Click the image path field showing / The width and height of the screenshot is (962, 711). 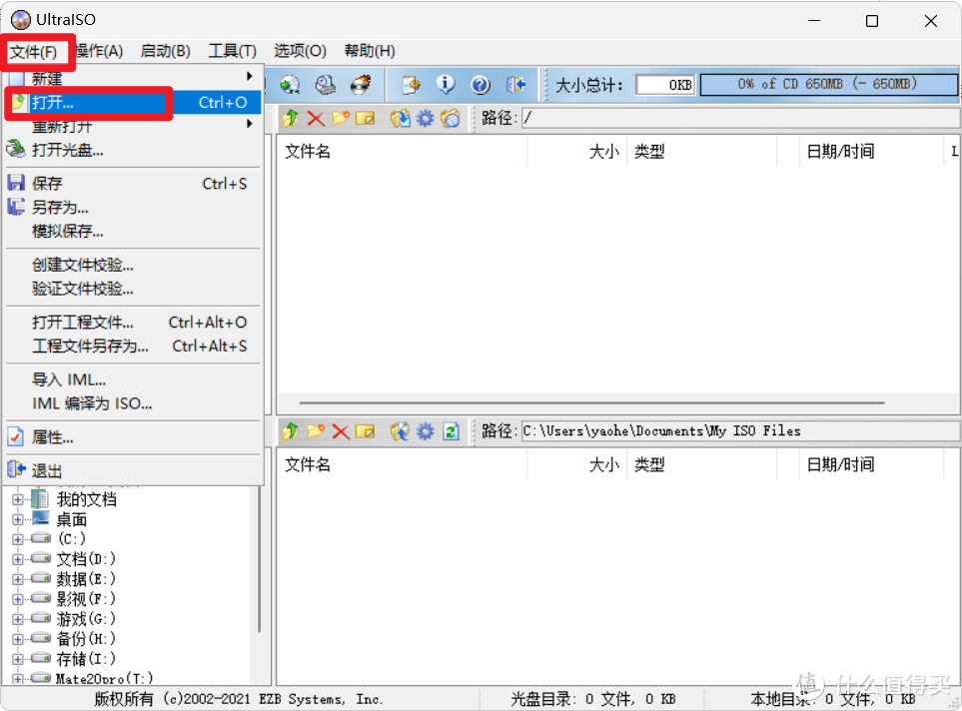[x=740, y=118]
